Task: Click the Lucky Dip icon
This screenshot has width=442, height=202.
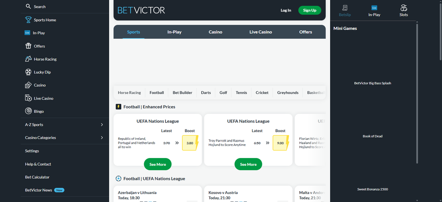Action: (x=28, y=72)
